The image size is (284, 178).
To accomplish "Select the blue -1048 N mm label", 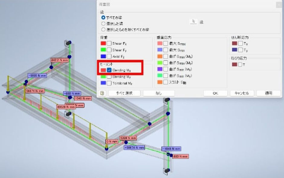I will [171, 149].
